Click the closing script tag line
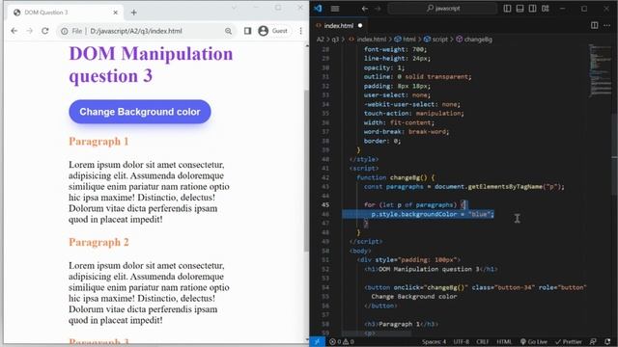Image resolution: width=618 pixels, height=347 pixels. (x=366, y=242)
